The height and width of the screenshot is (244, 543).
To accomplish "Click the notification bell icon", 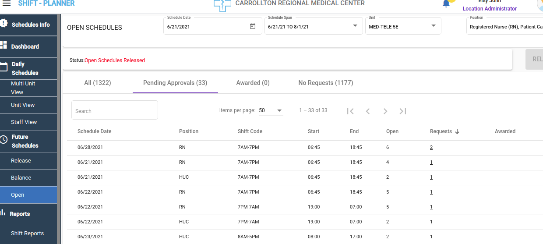I will (x=446, y=4).
